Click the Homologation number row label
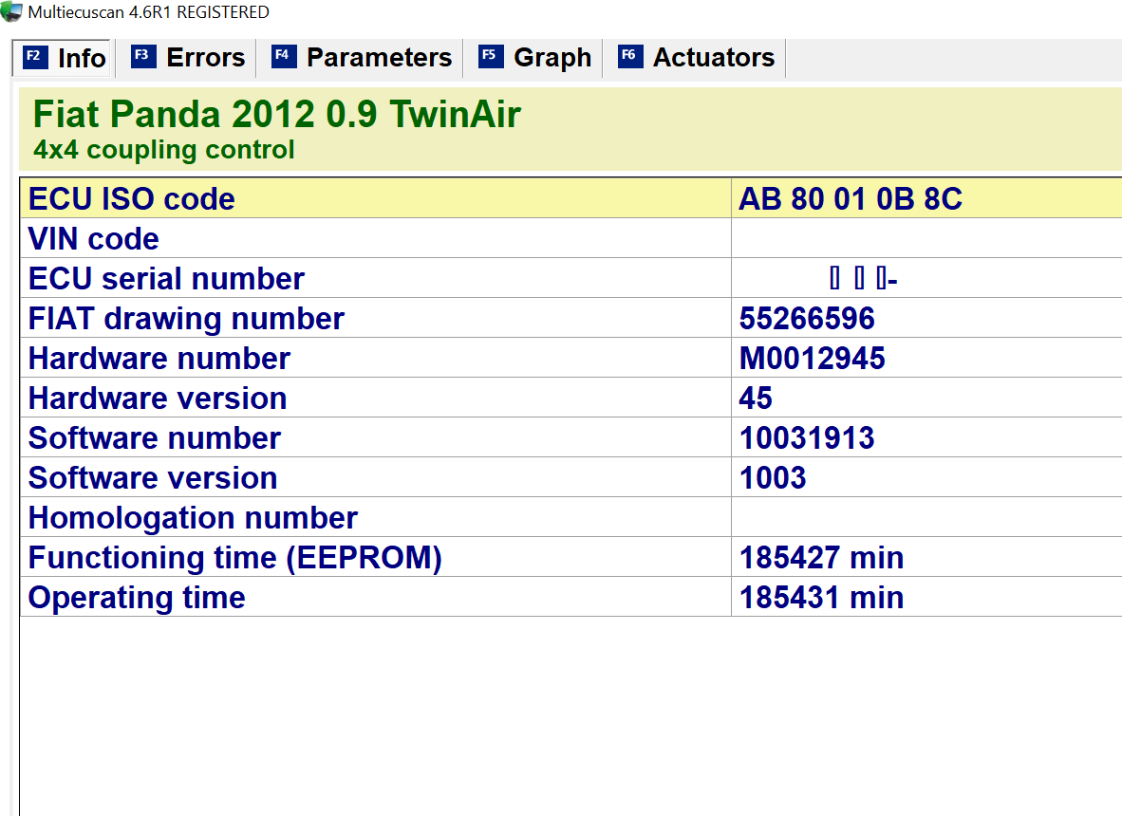Viewport: 1122px width, 816px height. [x=193, y=518]
